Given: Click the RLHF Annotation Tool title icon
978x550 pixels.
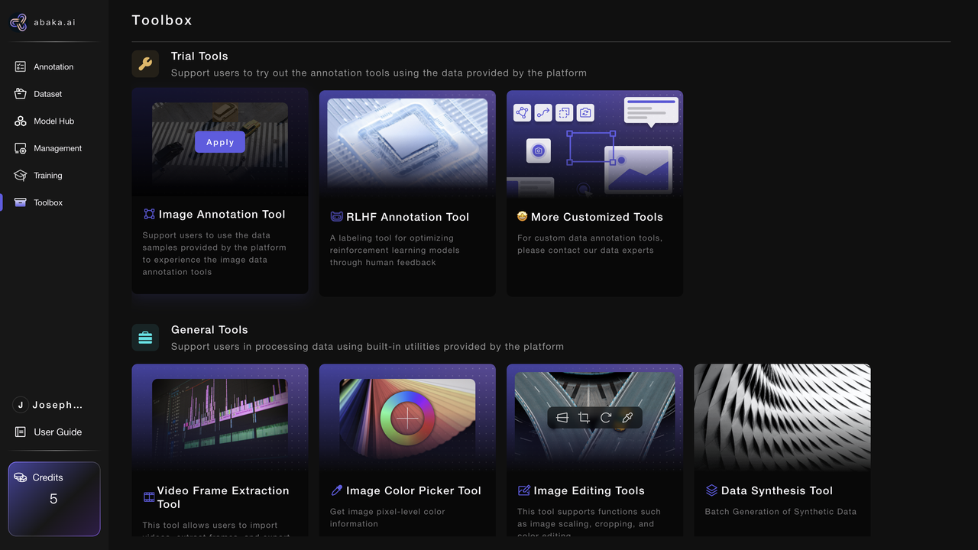Looking at the screenshot, I should (x=336, y=217).
